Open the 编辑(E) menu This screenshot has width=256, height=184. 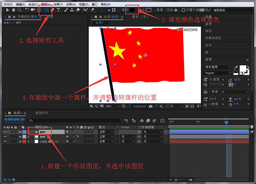(x=20, y=4)
